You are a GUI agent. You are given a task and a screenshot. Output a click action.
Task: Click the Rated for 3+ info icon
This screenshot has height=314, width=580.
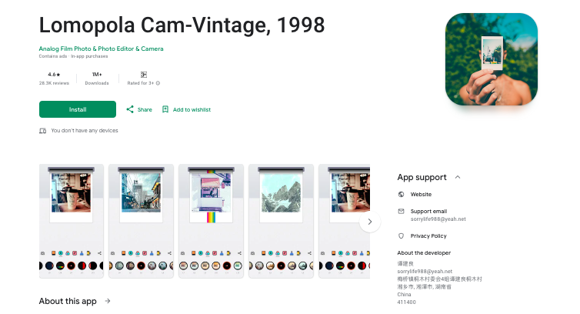(158, 83)
